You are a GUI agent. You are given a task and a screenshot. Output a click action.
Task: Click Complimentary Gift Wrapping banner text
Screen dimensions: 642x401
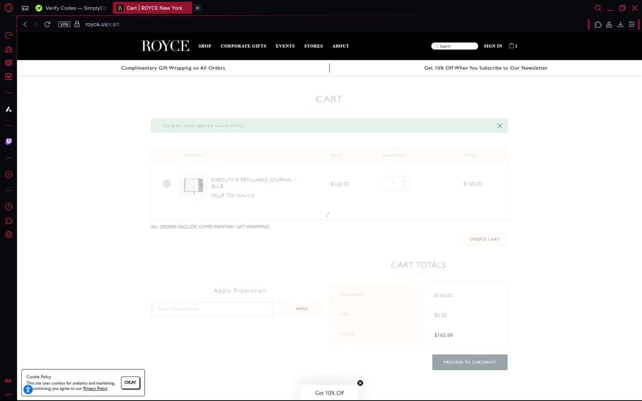pos(173,68)
